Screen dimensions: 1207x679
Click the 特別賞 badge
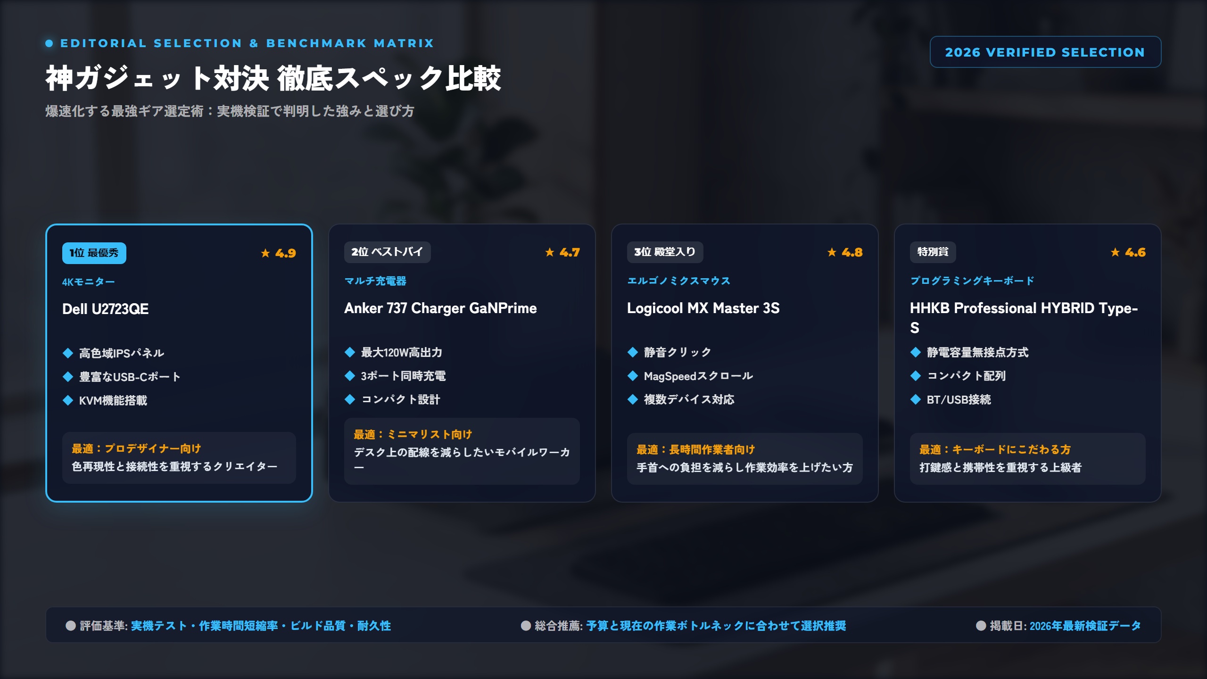pos(933,252)
